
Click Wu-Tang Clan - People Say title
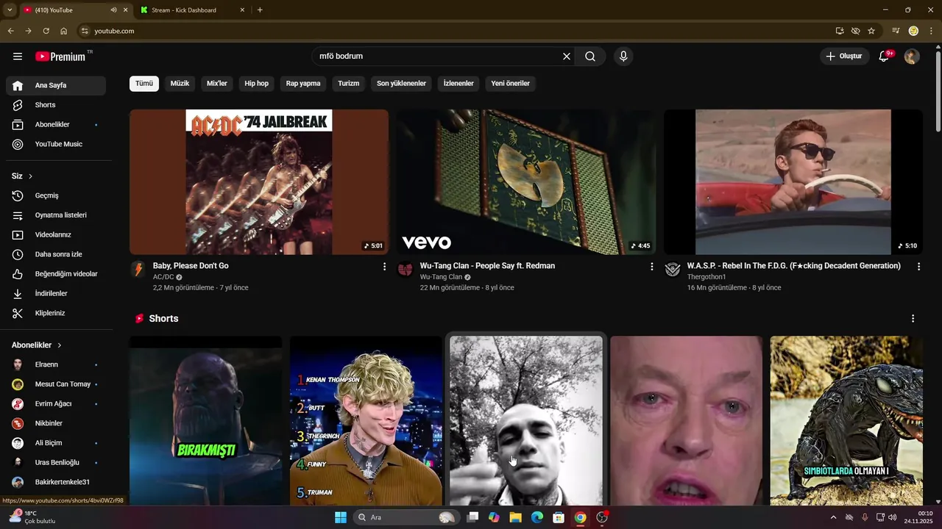point(487,266)
